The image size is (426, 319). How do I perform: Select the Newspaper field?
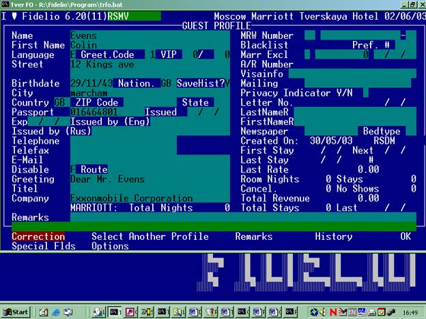point(321,131)
